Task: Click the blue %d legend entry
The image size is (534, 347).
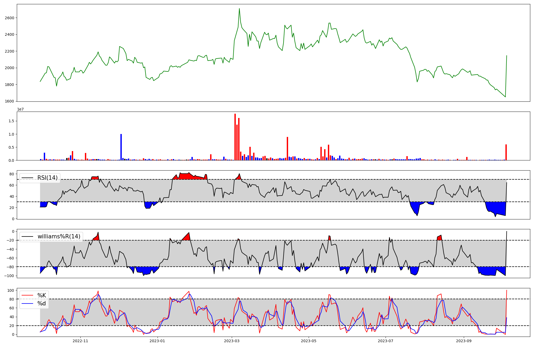Action: (41, 303)
